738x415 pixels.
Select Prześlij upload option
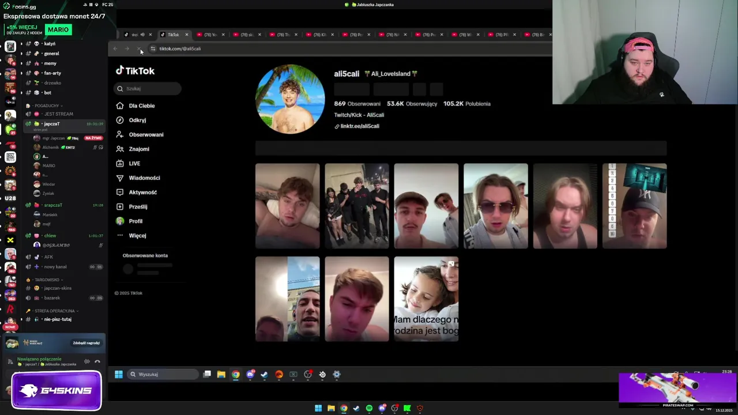tap(138, 207)
